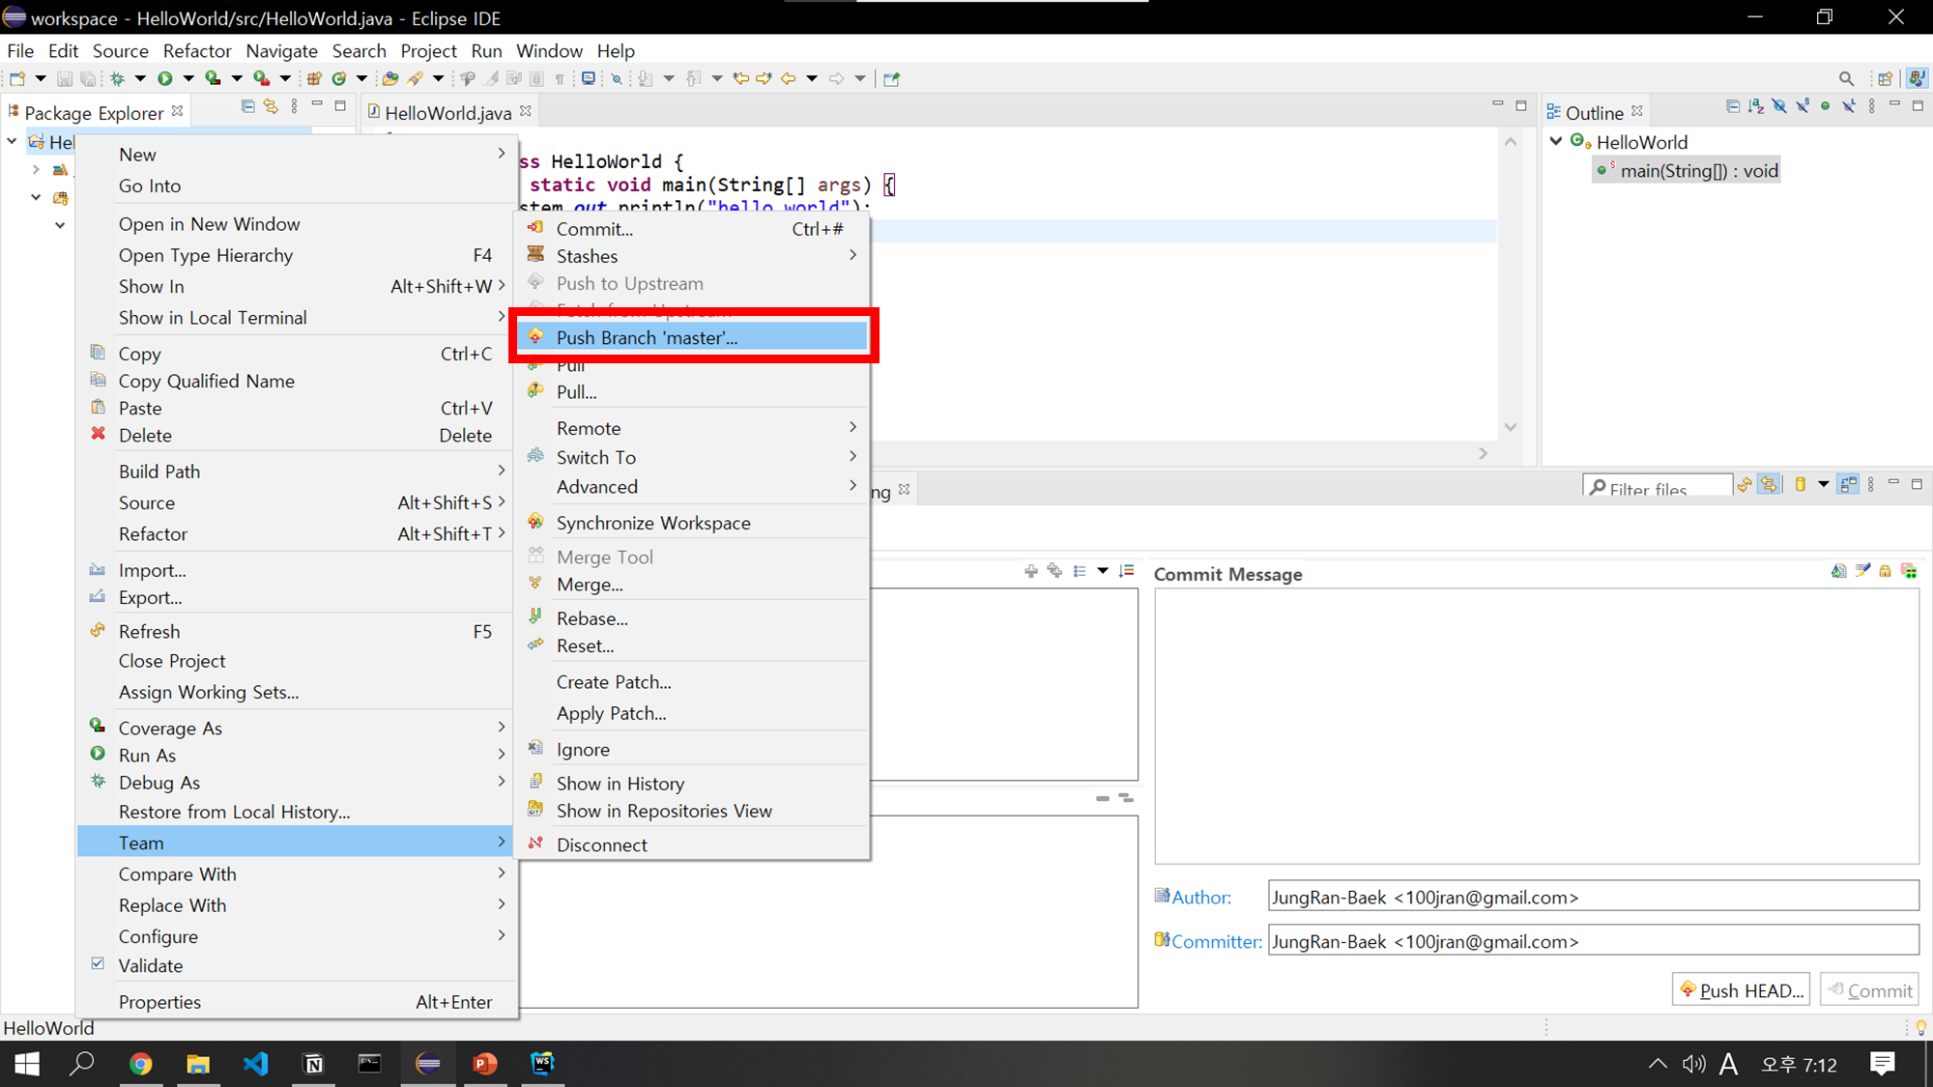Click the New file wizard toolbar icon

click(17, 78)
